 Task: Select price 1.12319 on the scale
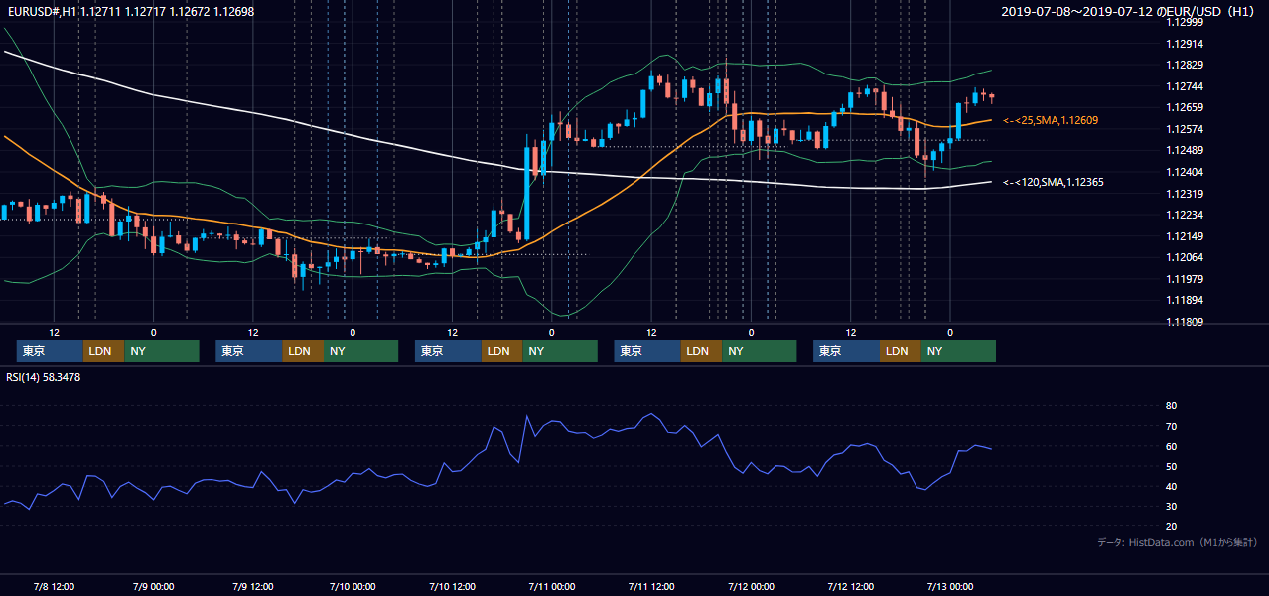click(1183, 194)
